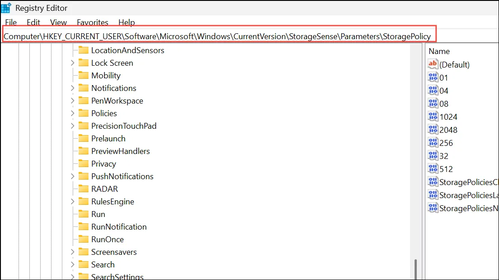The width and height of the screenshot is (499, 280).
Task: Expand the Notifications key
Action: [72, 88]
